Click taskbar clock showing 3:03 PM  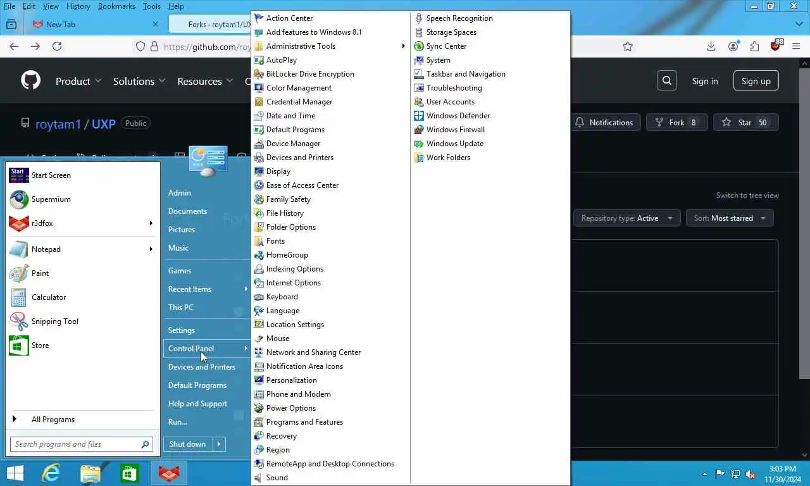pos(783,473)
